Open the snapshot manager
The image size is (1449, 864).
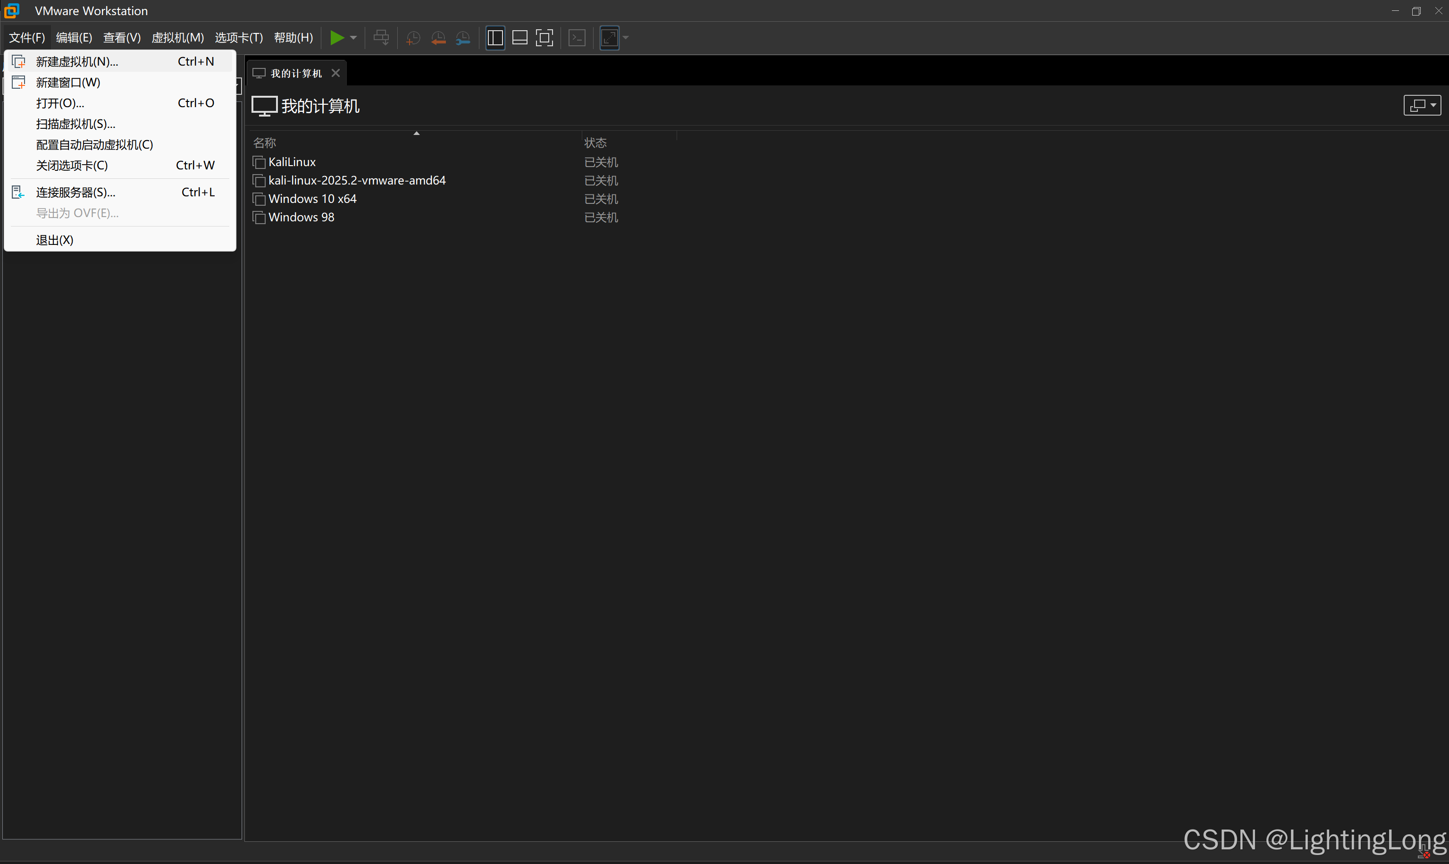(463, 37)
